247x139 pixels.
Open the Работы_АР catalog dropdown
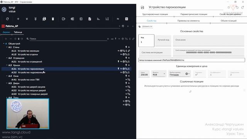pos(119,26)
